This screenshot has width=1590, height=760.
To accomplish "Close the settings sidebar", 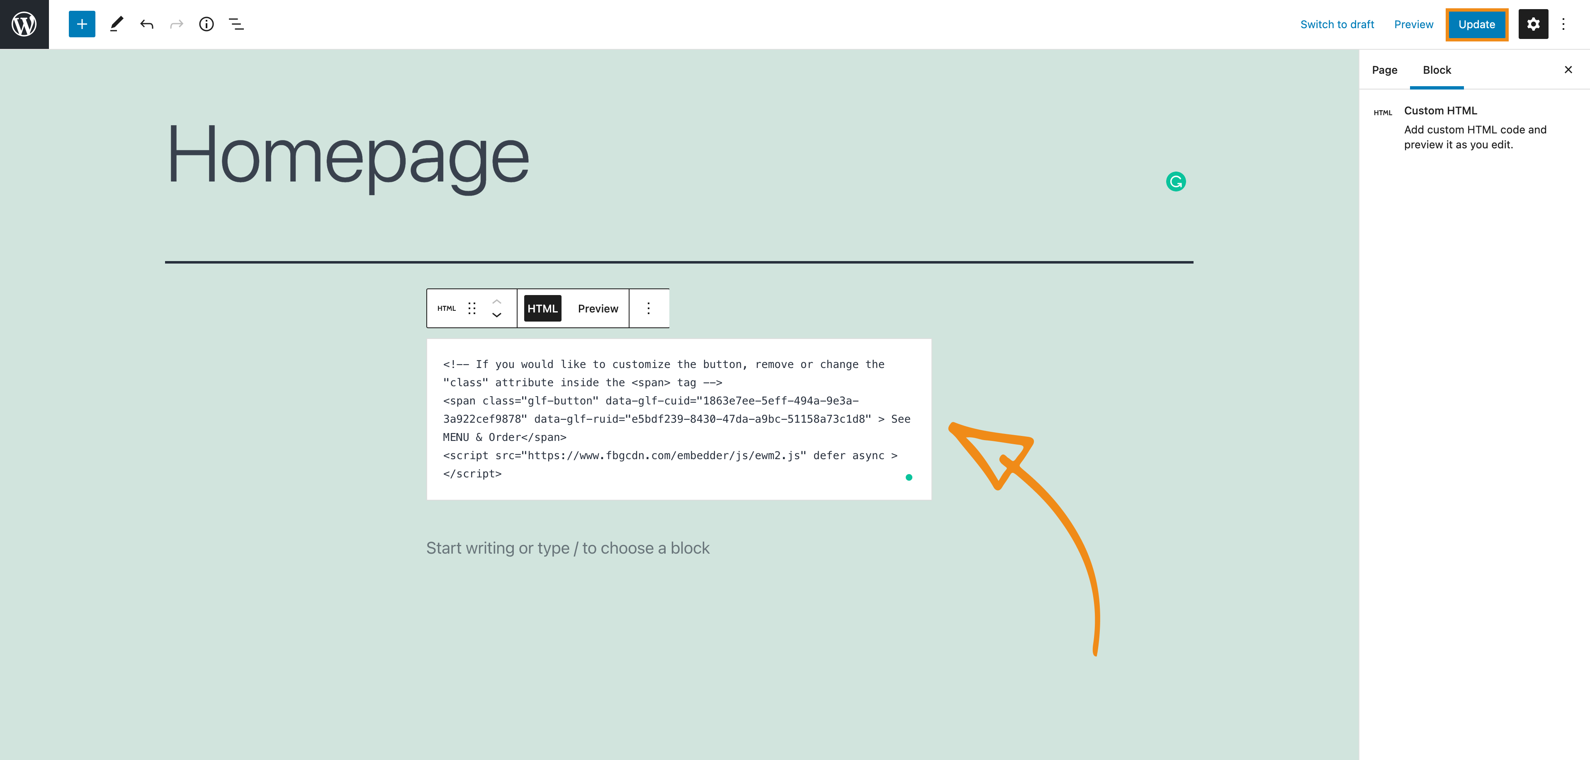I will (x=1568, y=70).
